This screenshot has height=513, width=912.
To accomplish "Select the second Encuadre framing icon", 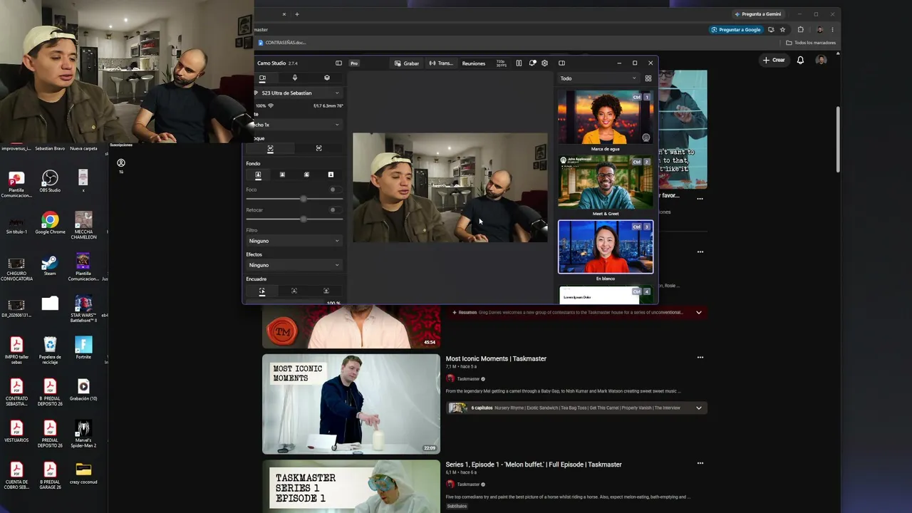I will [294, 291].
